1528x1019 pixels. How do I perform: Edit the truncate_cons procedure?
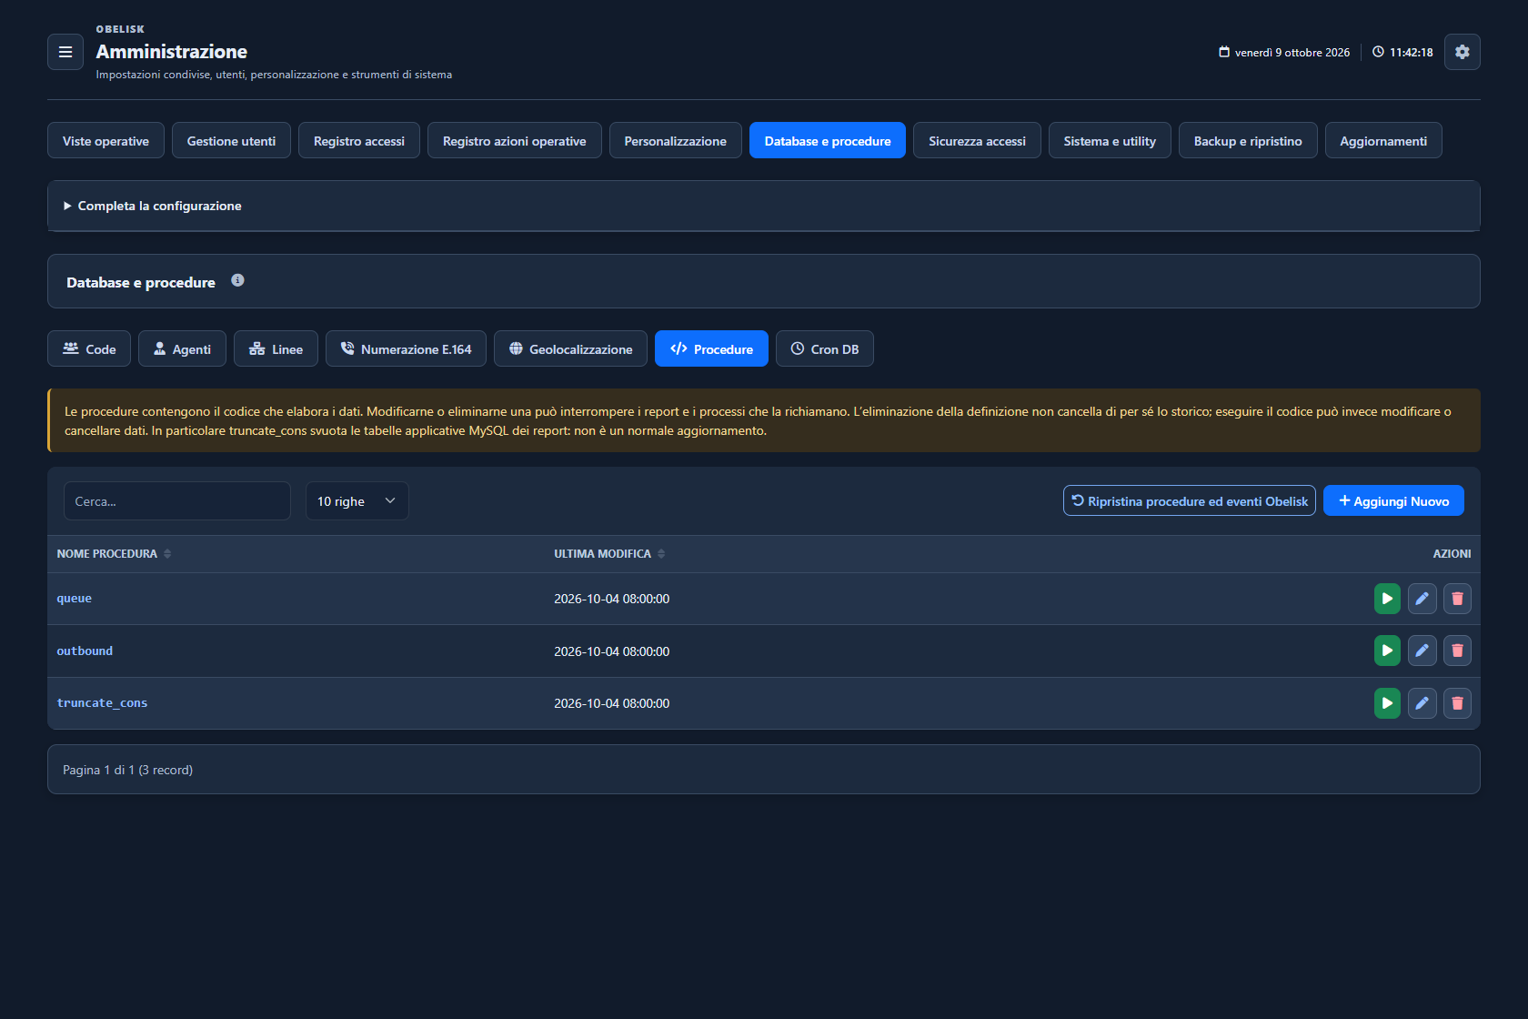coord(1422,703)
